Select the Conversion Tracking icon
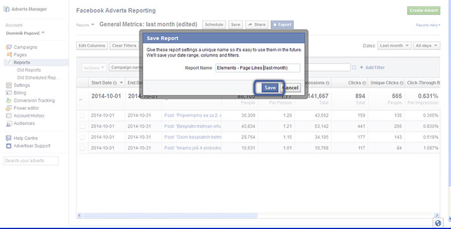This screenshot has height=229, width=451. coord(9,101)
